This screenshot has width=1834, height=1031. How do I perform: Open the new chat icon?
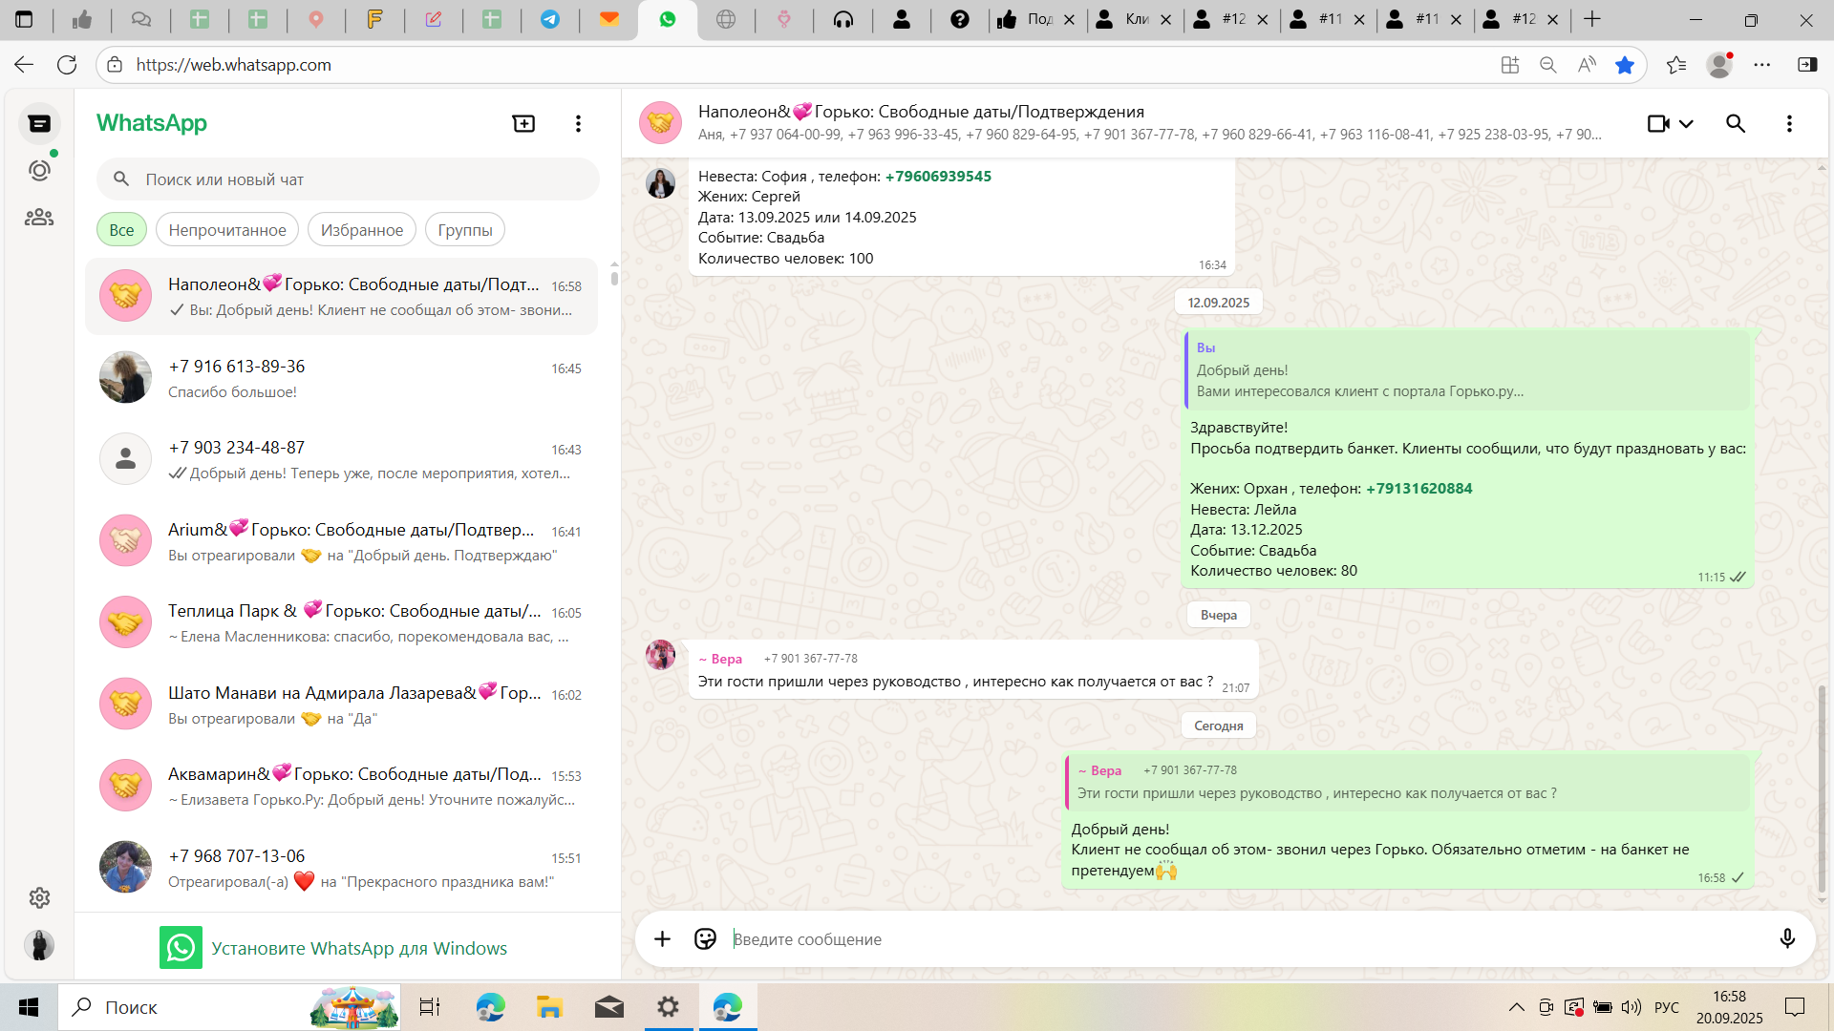click(523, 123)
